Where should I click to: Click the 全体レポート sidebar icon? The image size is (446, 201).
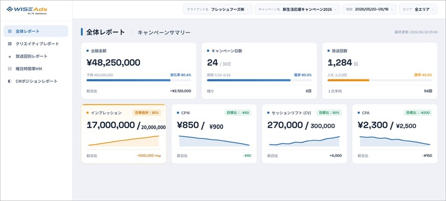click(x=10, y=31)
